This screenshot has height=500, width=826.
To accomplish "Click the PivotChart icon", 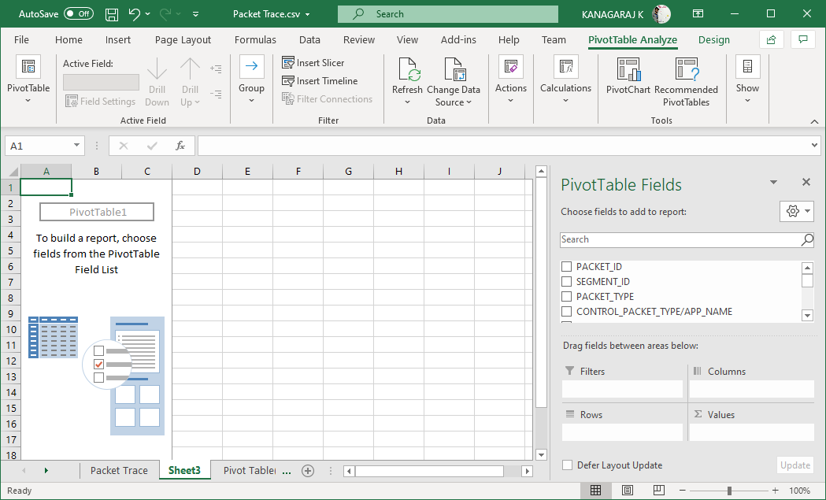I will 628,69.
